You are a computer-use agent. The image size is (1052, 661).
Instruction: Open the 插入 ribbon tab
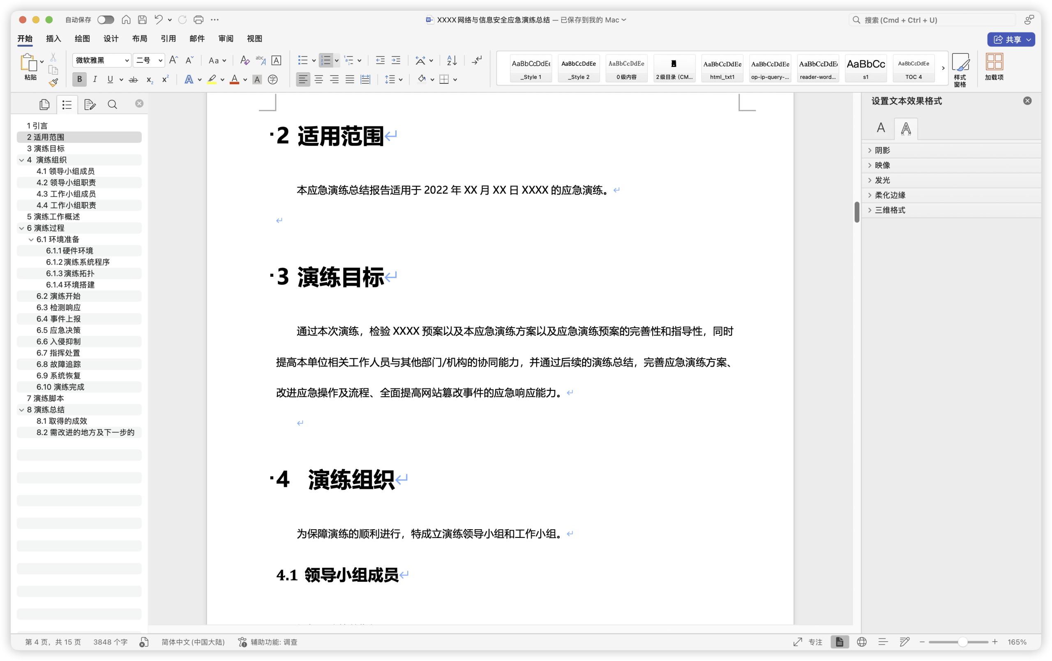[x=53, y=39]
